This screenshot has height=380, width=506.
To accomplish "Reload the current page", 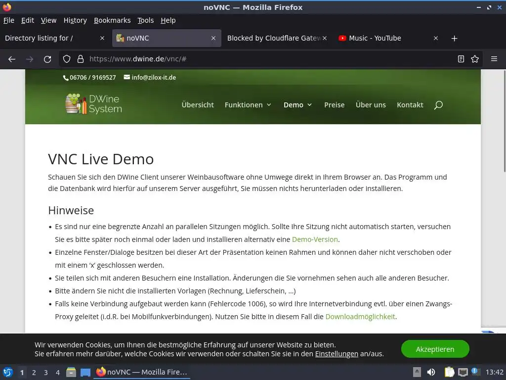I will pyautogui.click(x=47, y=59).
